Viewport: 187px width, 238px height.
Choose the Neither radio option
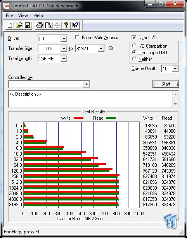pyautogui.click(x=134, y=59)
